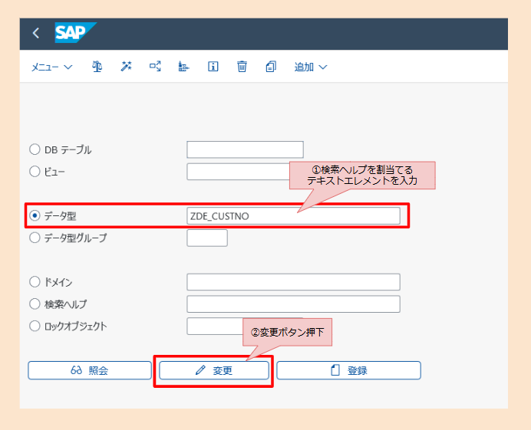Click the 登録 create button

348,370
